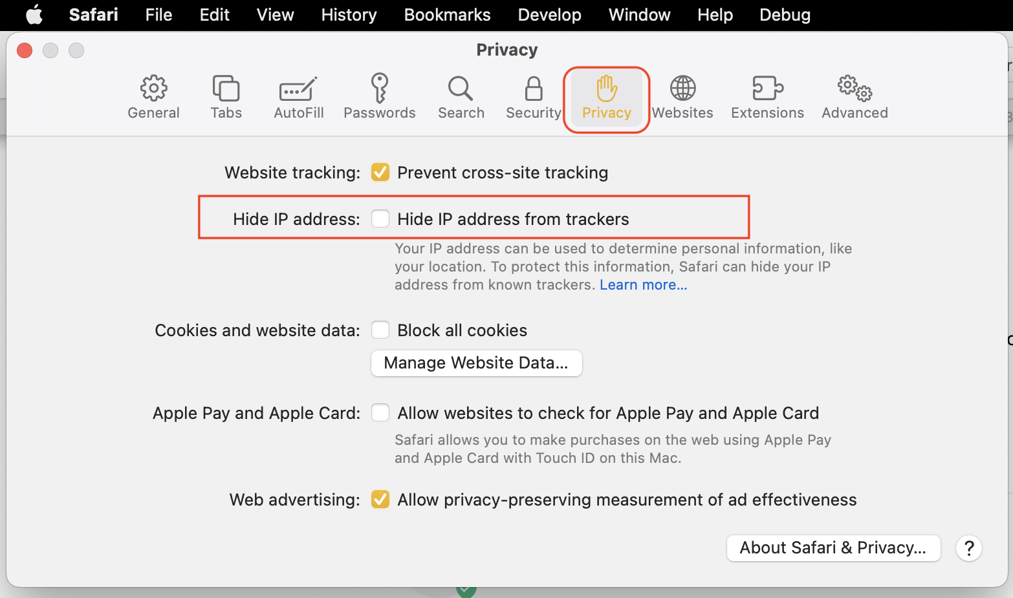This screenshot has height=598, width=1013.
Task: Uncheck privacy-preserving ad measurement checkbox
Action: coord(380,500)
